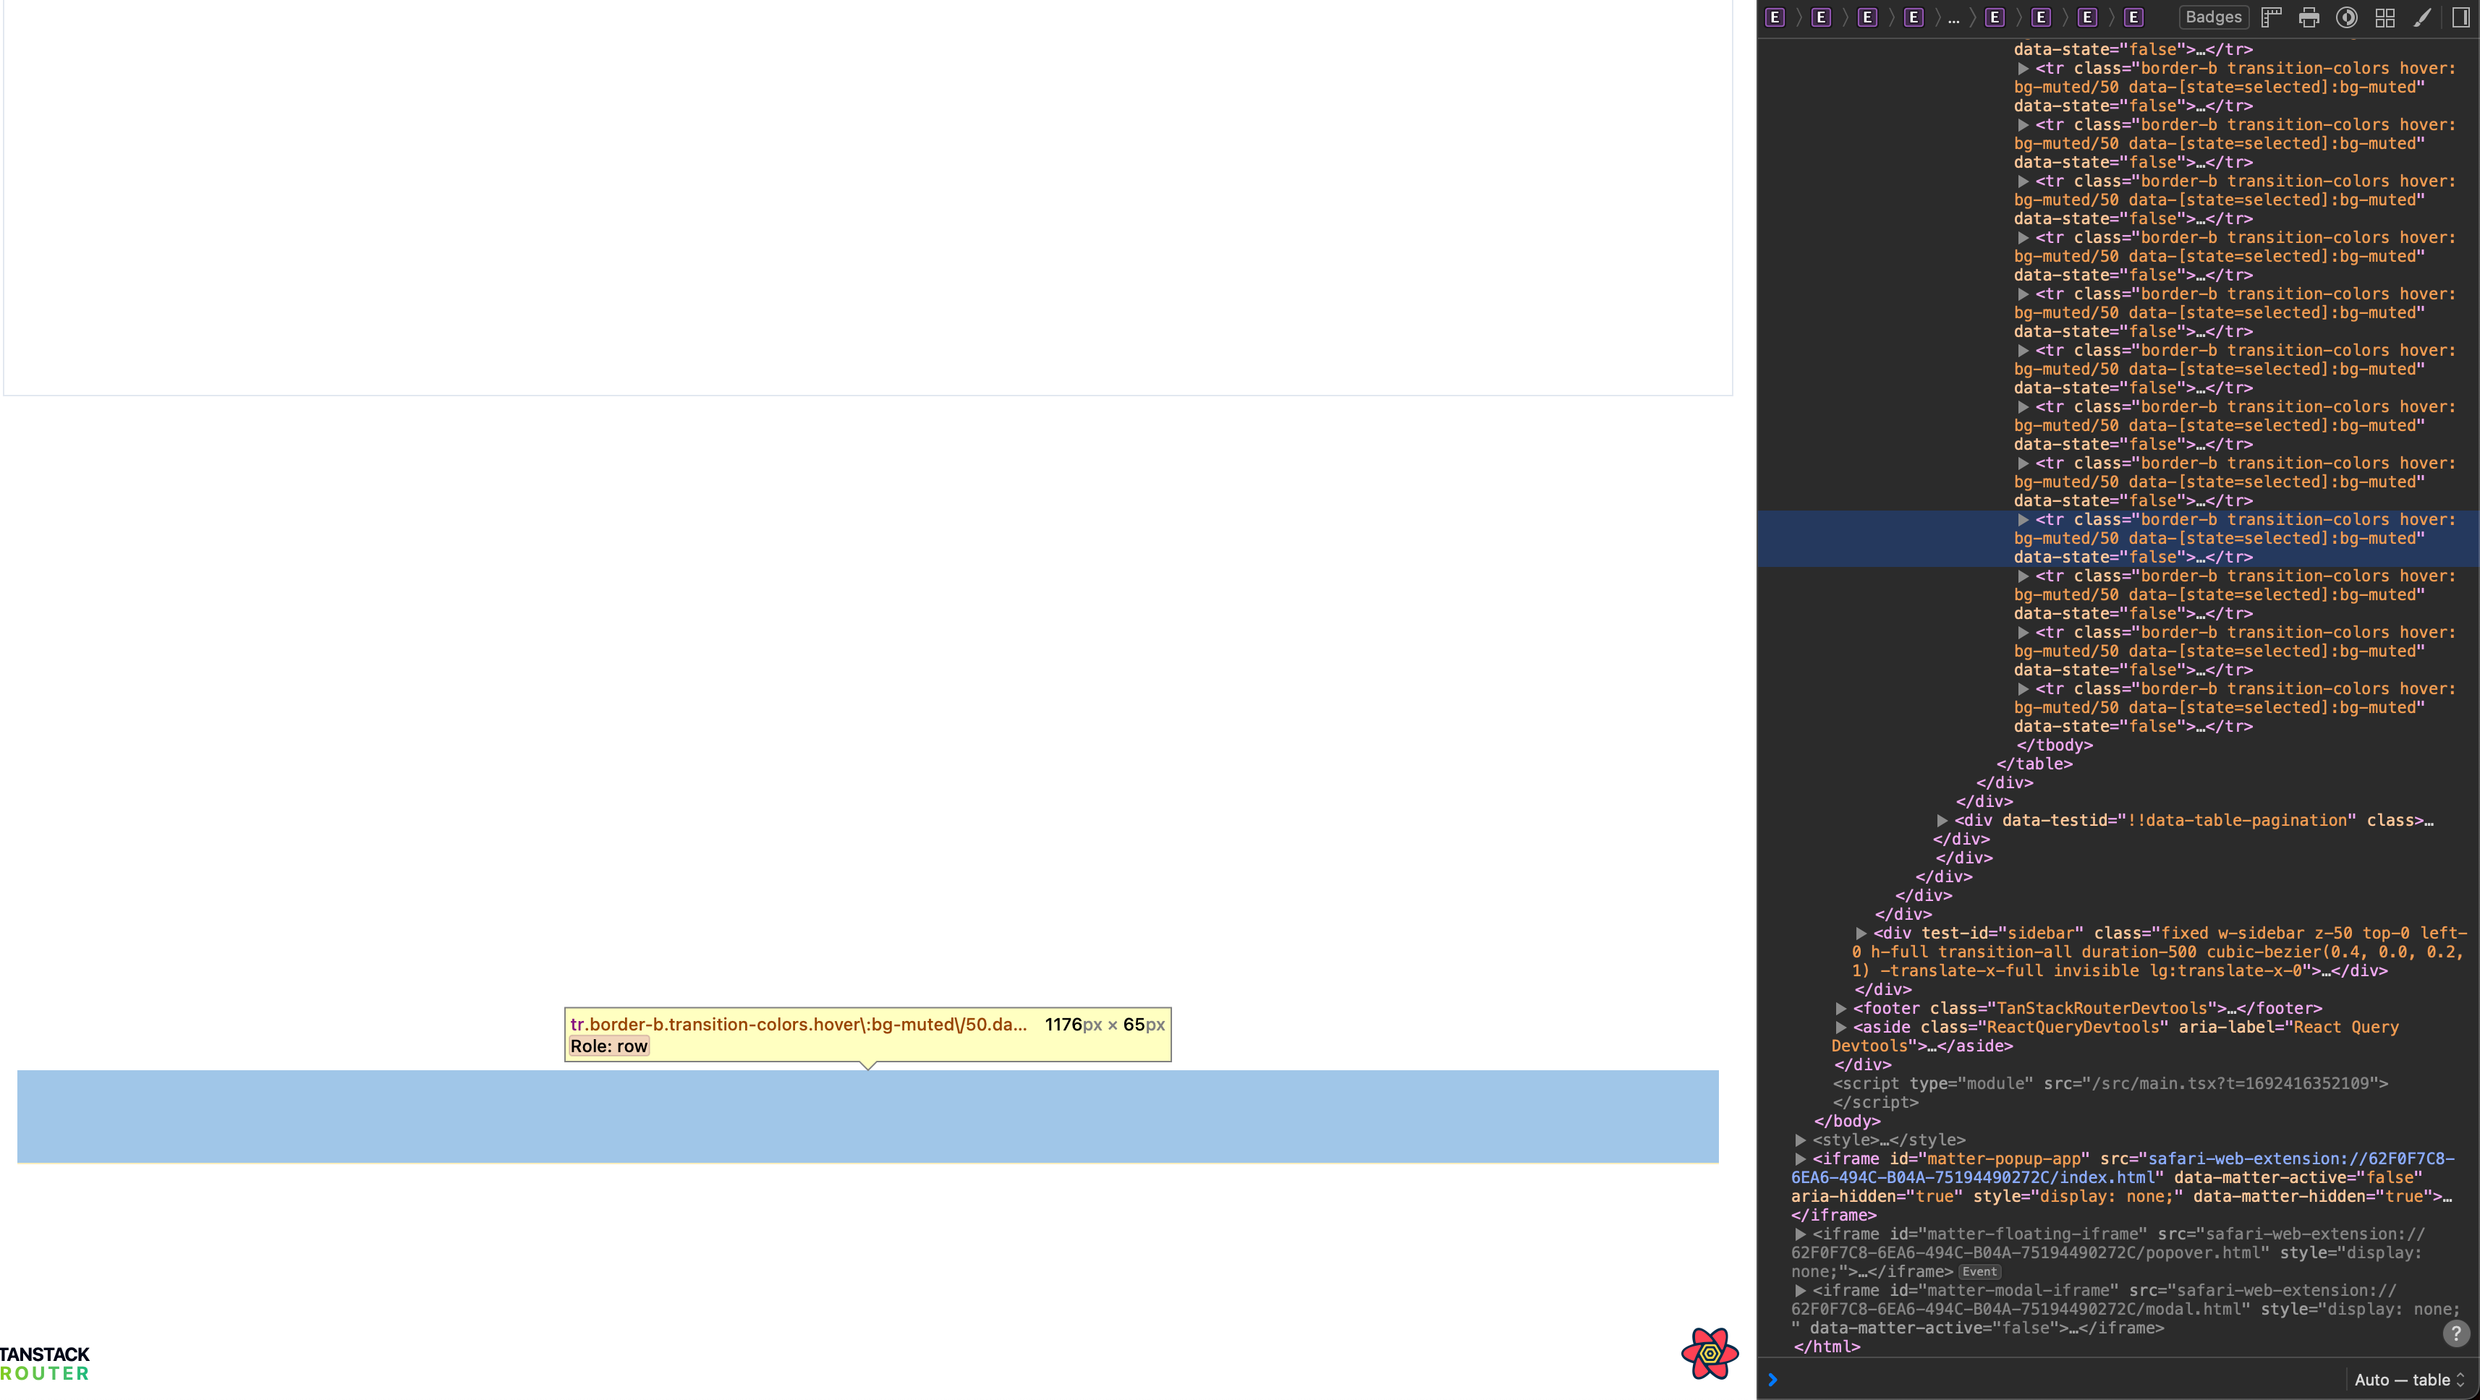The height and width of the screenshot is (1400, 2480).
Task: Expand the matter-popup-app iframe node
Action: point(1800,1159)
